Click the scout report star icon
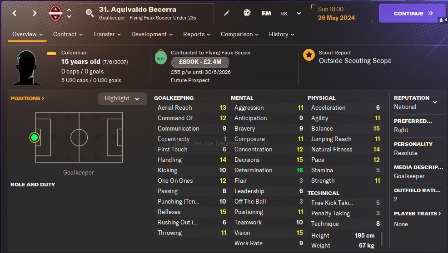448x253 pixels. pyautogui.click(x=309, y=55)
